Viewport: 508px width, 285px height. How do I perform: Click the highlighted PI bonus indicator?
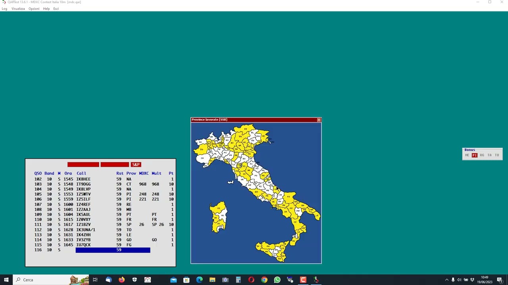(474, 155)
